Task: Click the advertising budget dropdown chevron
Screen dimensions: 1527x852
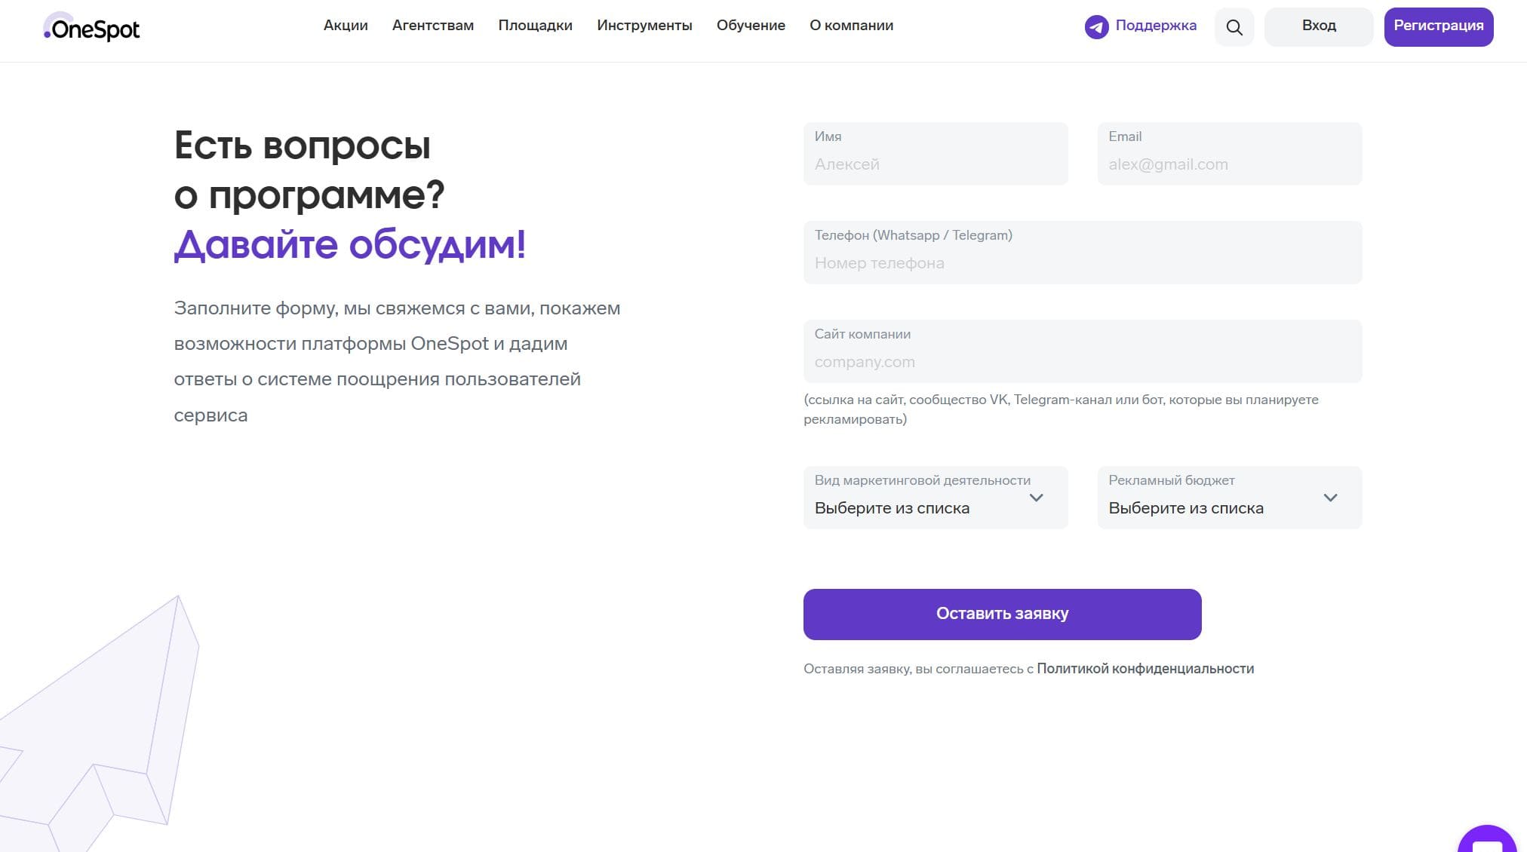Action: click(x=1330, y=498)
